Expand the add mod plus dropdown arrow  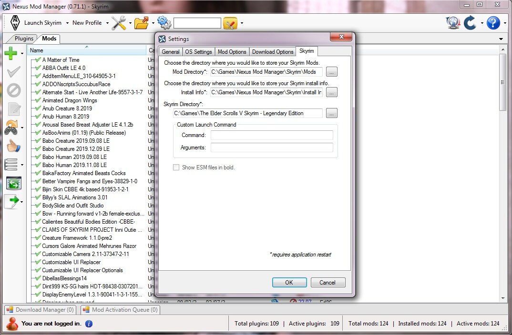click(x=22, y=53)
